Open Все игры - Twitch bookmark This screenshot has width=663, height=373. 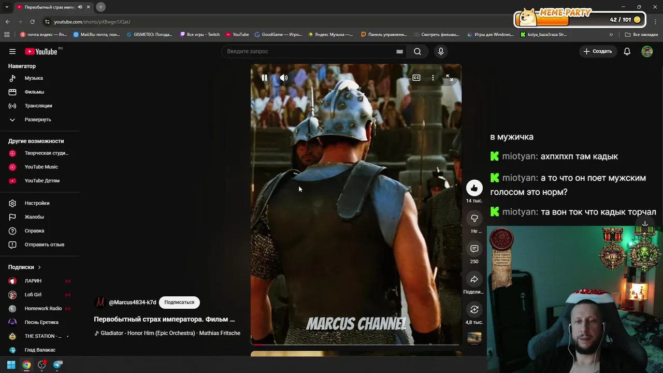click(200, 35)
